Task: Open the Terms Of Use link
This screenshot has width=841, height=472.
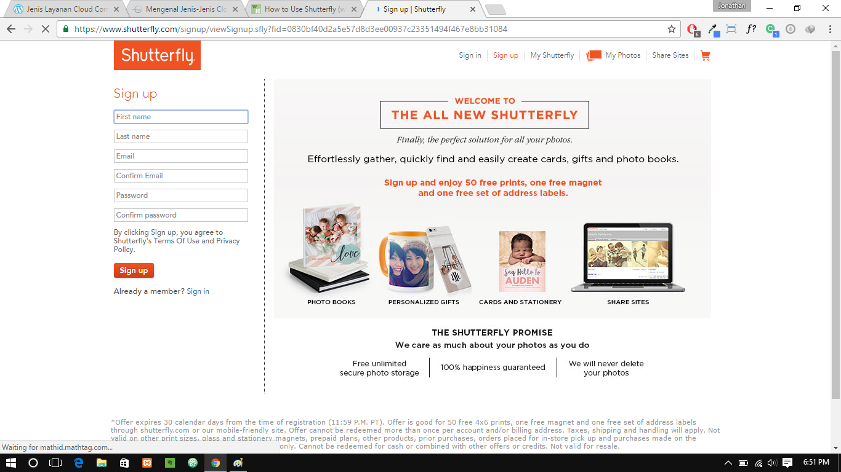Action: [x=177, y=241]
